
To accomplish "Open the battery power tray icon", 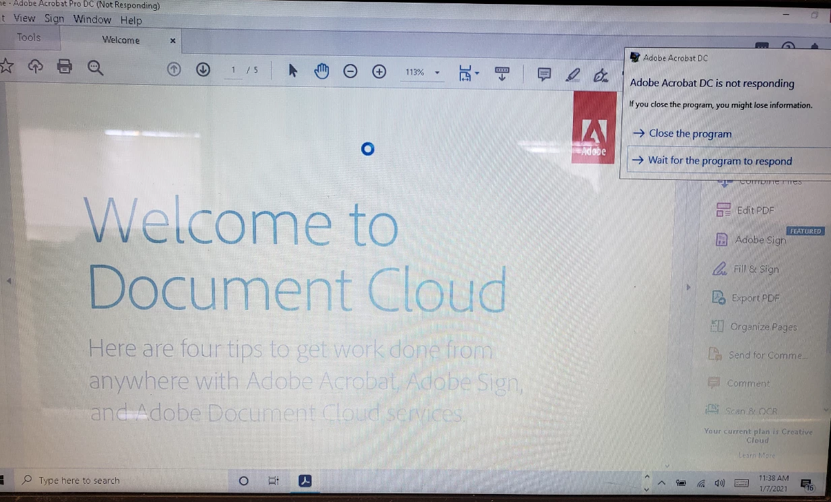I will coord(681,483).
